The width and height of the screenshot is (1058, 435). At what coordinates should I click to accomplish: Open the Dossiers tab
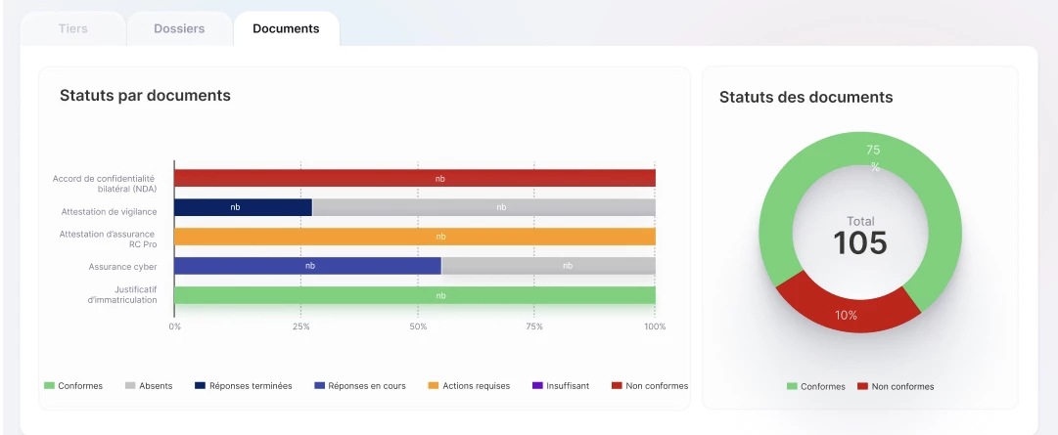tap(179, 28)
